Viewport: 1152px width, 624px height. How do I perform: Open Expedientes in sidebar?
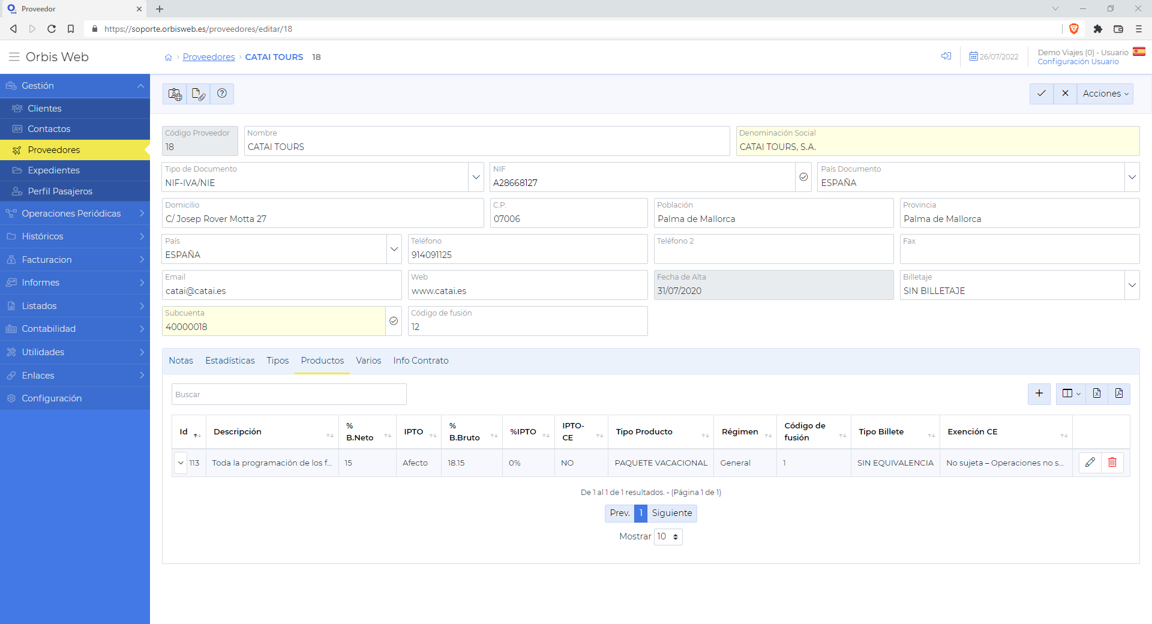(x=75, y=170)
